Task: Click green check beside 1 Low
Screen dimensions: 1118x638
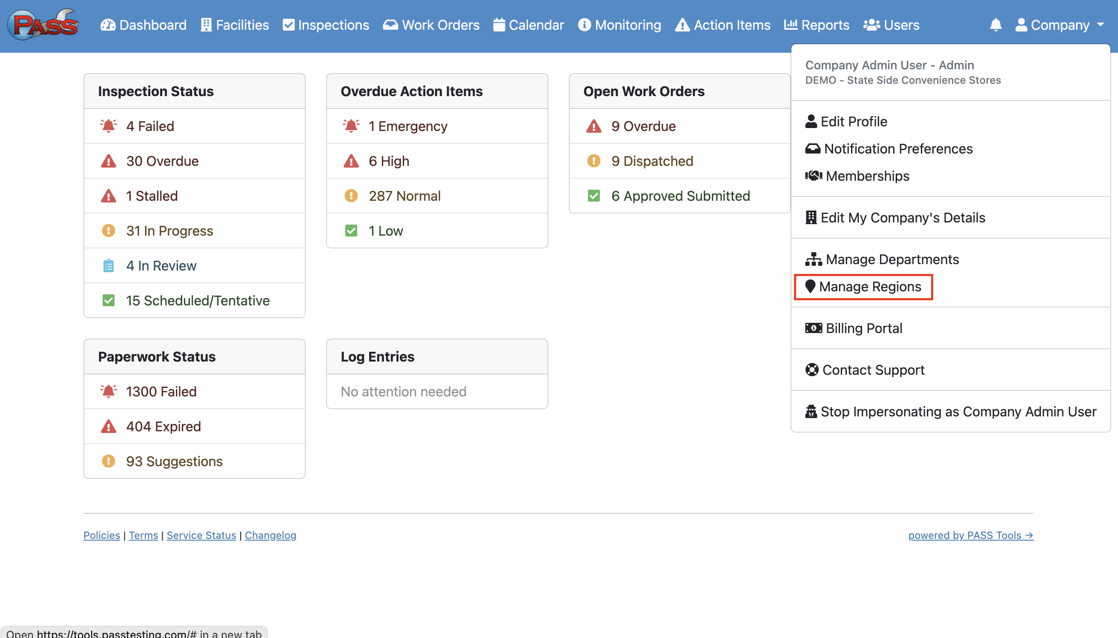Action: coord(351,231)
